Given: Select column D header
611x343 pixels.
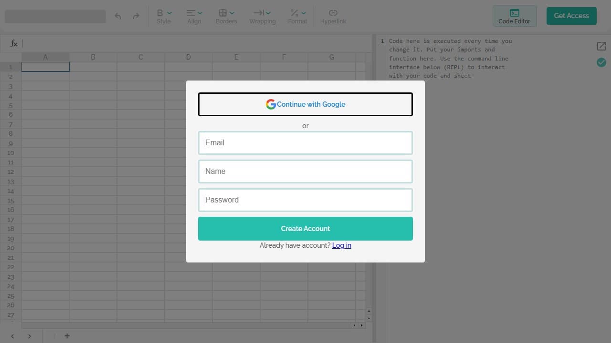Looking at the screenshot, I should click(189, 57).
